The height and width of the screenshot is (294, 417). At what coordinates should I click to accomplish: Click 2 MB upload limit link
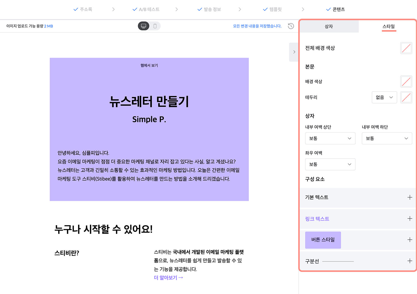(x=49, y=26)
